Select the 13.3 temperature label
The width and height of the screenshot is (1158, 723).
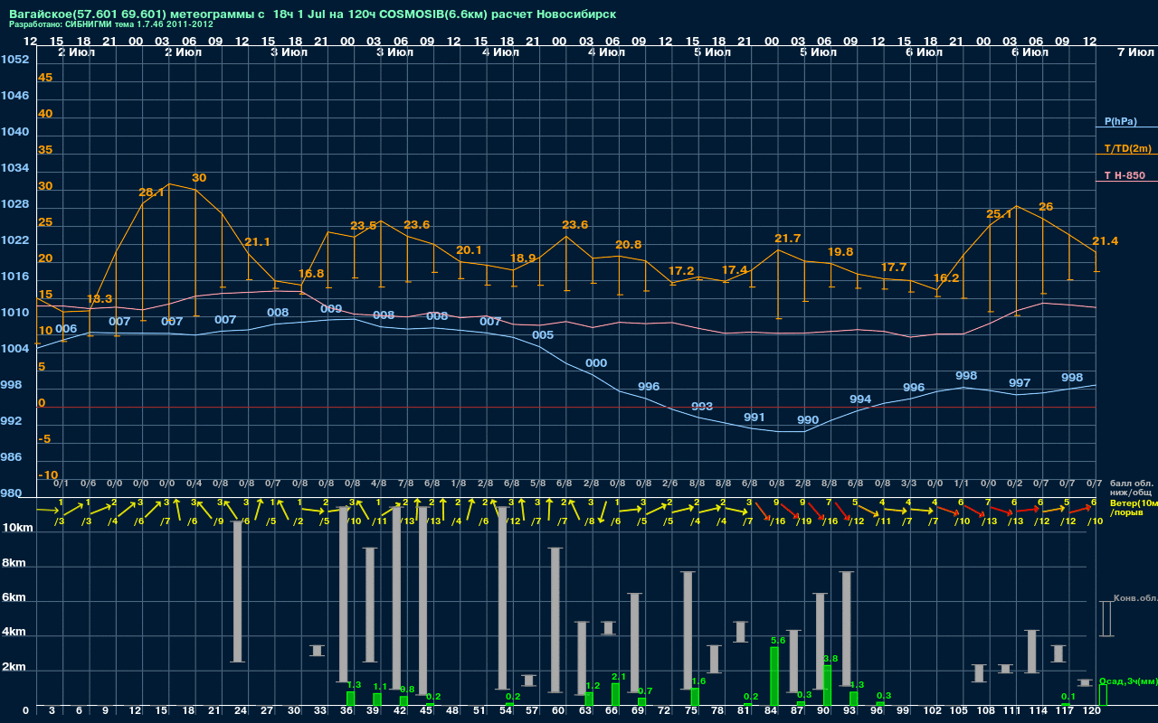tap(100, 298)
